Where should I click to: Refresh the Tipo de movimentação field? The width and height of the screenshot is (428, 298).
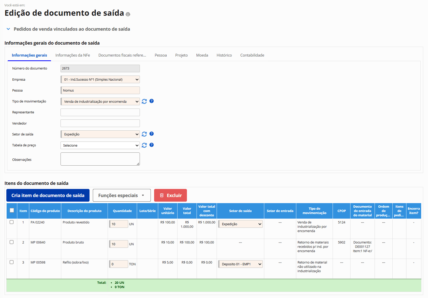click(x=144, y=101)
